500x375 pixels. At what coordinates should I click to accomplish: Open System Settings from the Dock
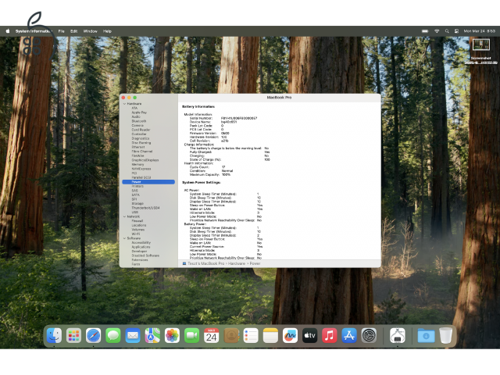[369, 335]
